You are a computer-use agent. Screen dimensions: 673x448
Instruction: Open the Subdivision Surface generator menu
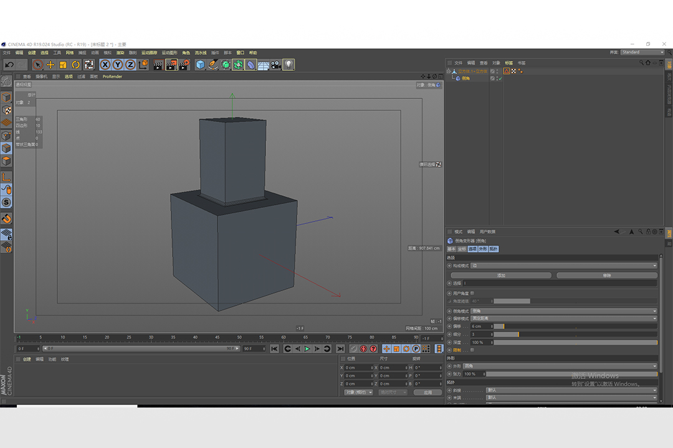226,65
